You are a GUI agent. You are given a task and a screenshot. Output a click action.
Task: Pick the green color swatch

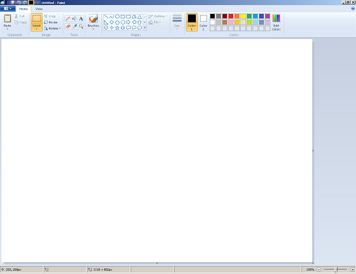click(249, 16)
